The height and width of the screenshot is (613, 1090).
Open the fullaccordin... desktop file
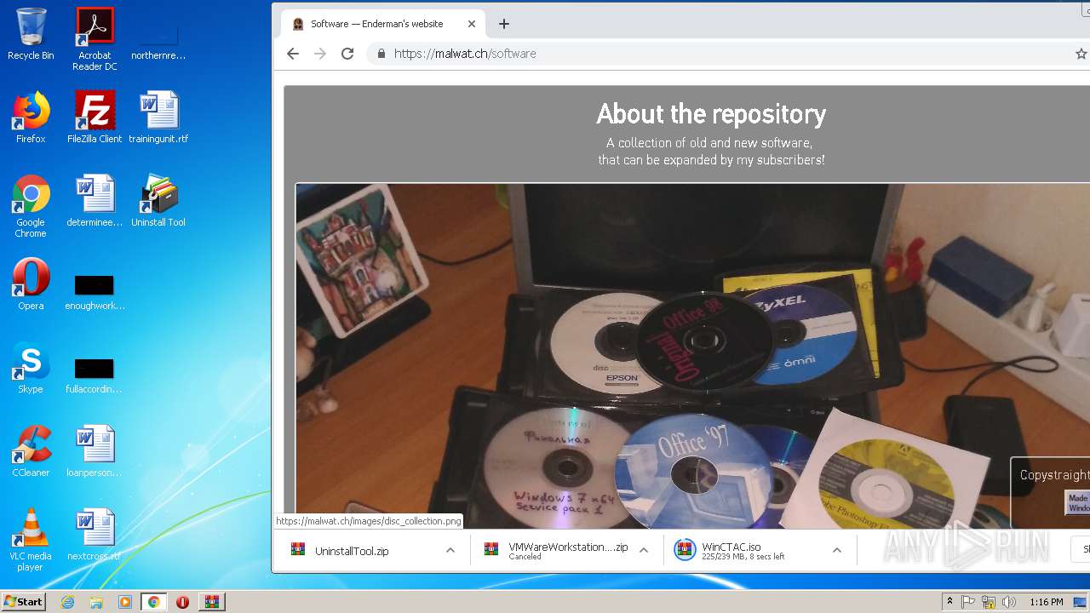[x=95, y=375]
